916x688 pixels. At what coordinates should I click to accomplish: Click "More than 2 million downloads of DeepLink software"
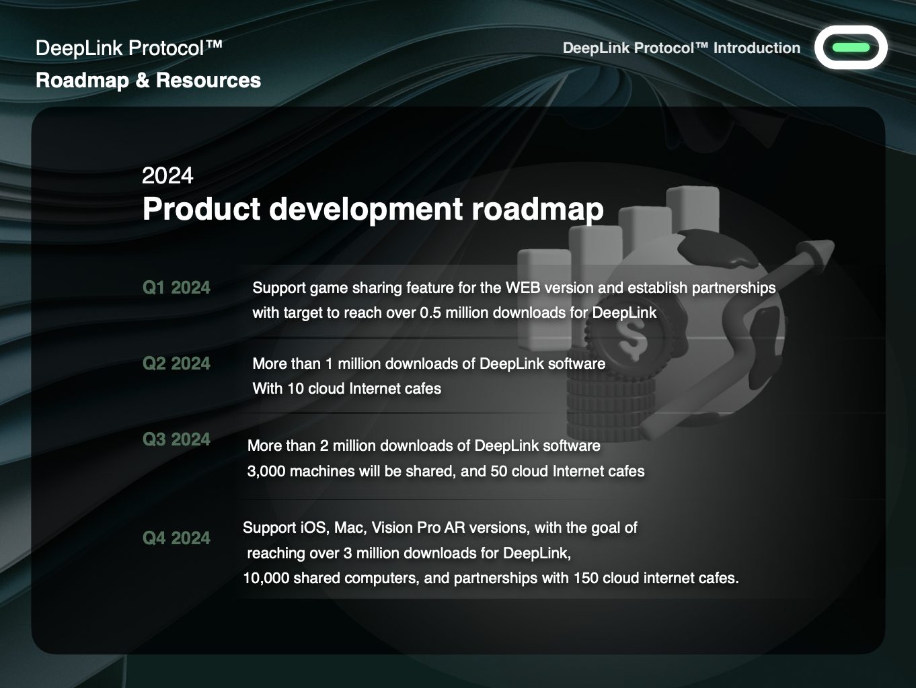click(x=424, y=446)
